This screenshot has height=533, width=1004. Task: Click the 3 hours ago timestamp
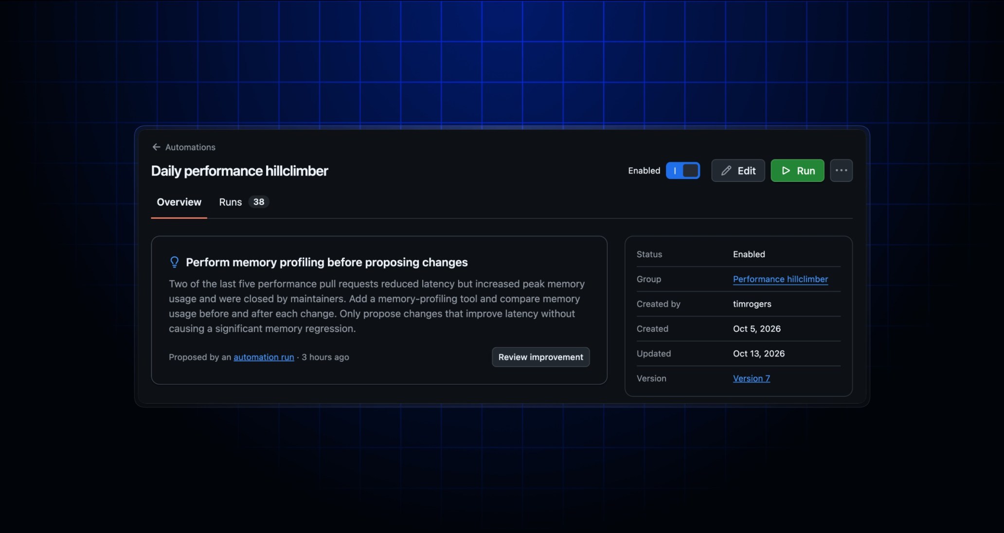[x=325, y=357]
